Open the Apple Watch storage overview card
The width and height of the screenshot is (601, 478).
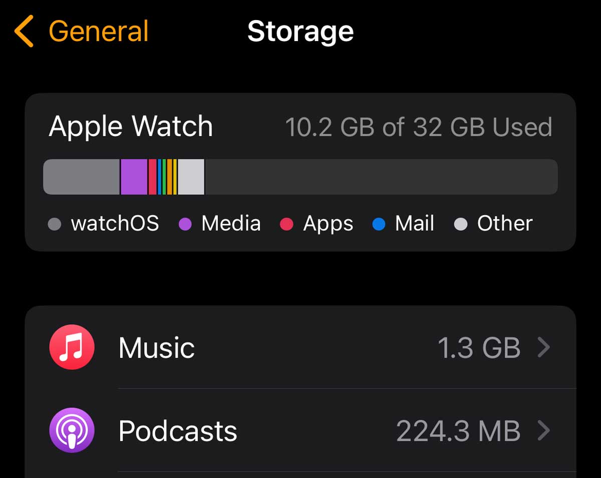coord(300,170)
